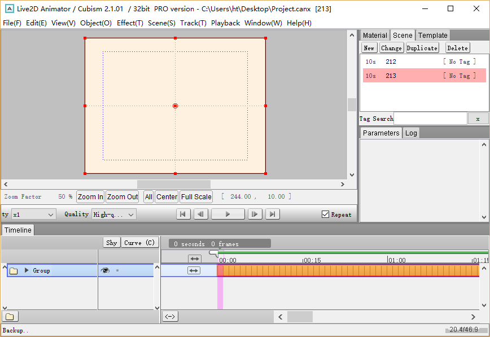Open the View(V) menu

63,23
